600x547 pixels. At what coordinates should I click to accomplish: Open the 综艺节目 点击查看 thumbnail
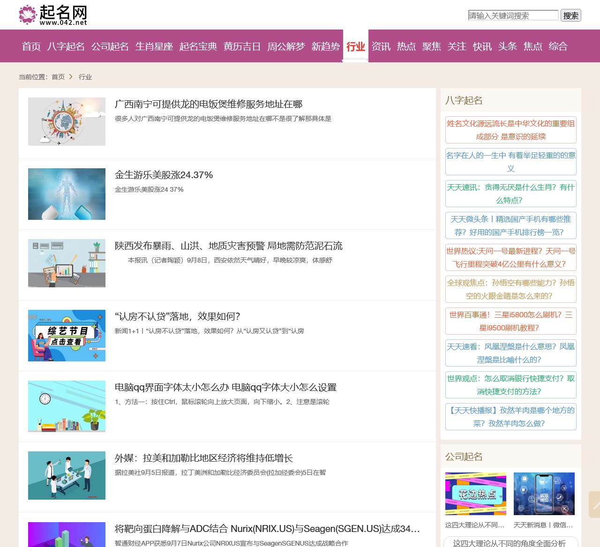point(67,336)
